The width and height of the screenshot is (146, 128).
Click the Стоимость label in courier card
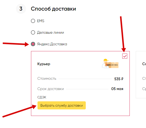pos(47,78)
